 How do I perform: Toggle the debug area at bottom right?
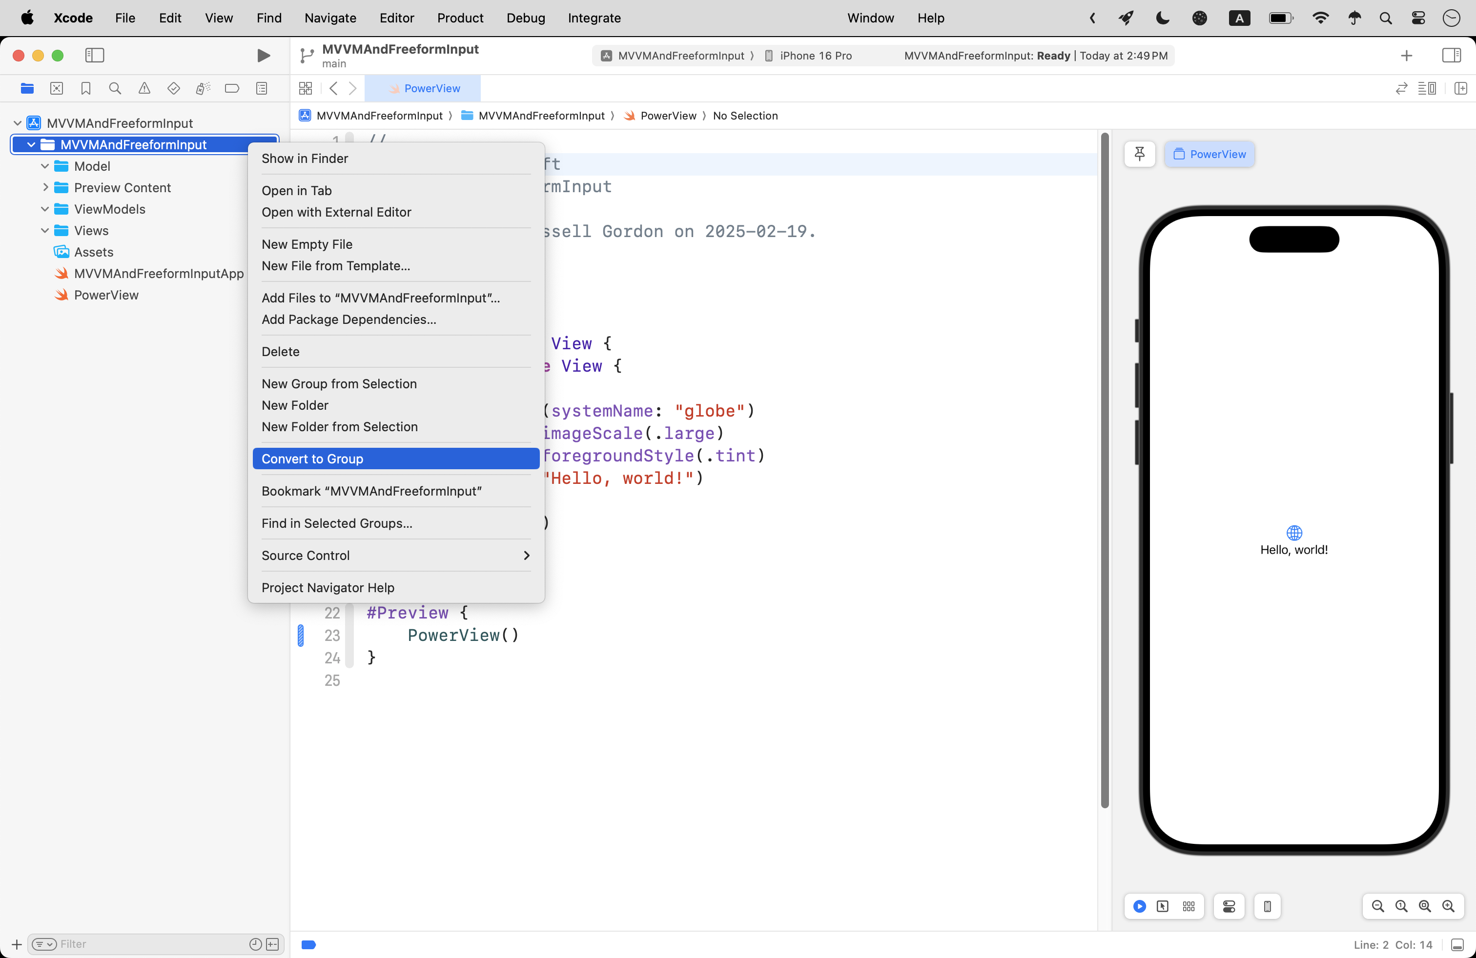pos(1457,944)
